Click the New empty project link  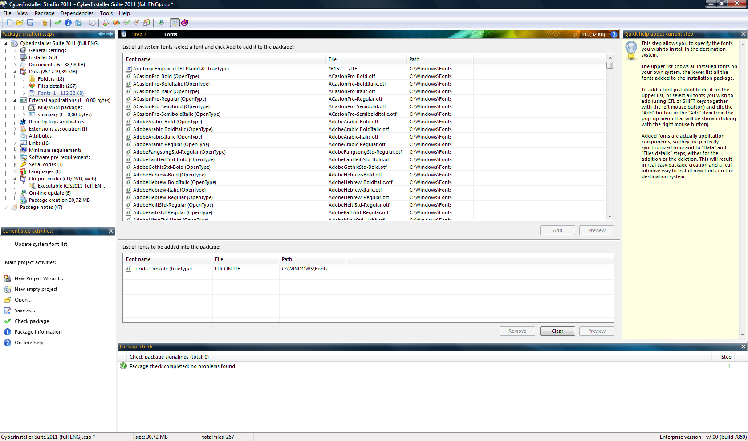coord(36,289)
